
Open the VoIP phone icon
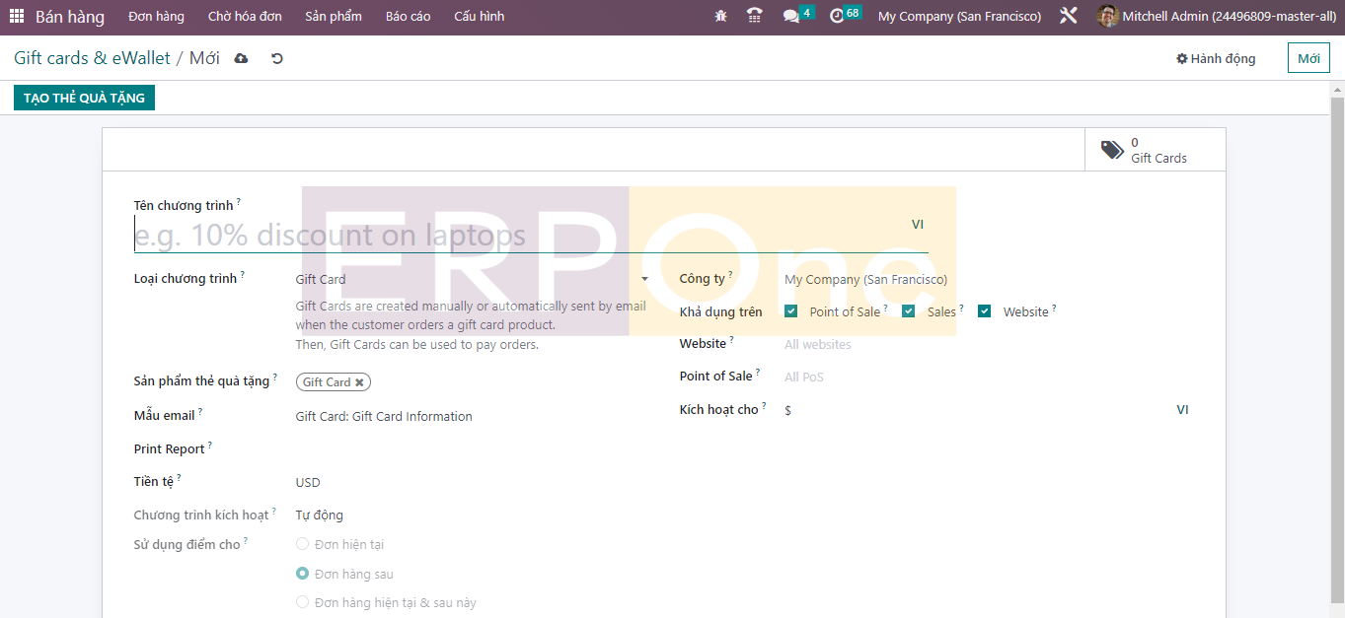point(755,17)
